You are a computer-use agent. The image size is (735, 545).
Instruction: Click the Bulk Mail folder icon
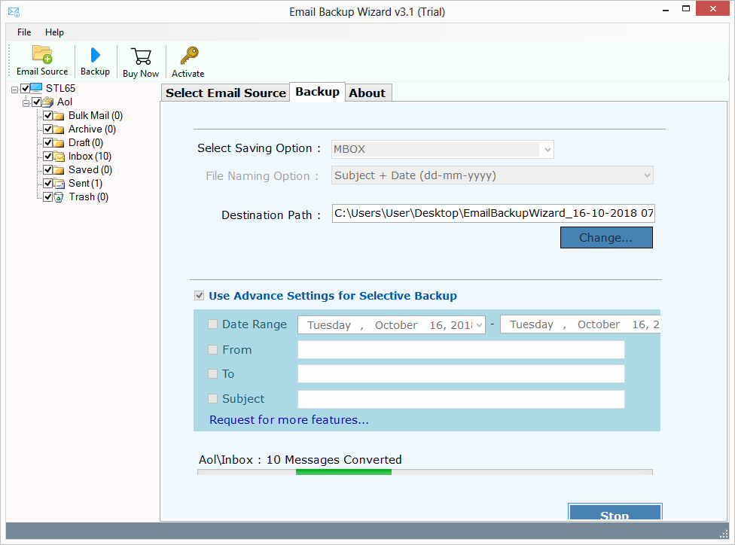[59, 116]
